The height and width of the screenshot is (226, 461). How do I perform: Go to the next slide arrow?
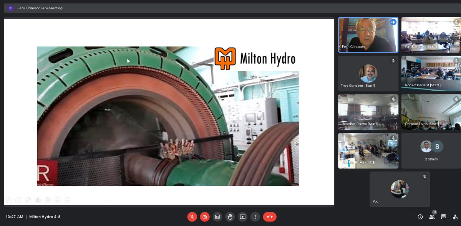pyautogui.click(x=18, y=200)
